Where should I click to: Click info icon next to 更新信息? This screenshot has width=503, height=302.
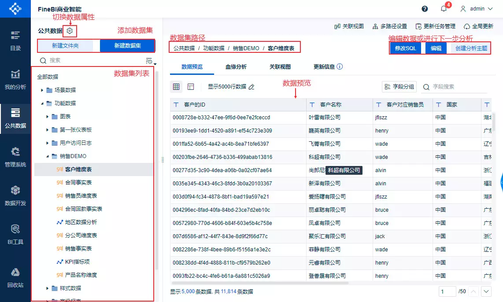(340, 66)
